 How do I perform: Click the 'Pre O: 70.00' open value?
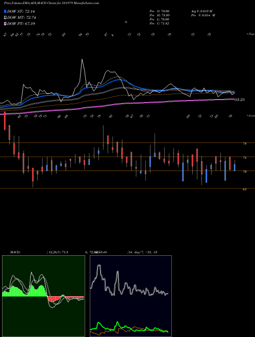pos(160,11)
